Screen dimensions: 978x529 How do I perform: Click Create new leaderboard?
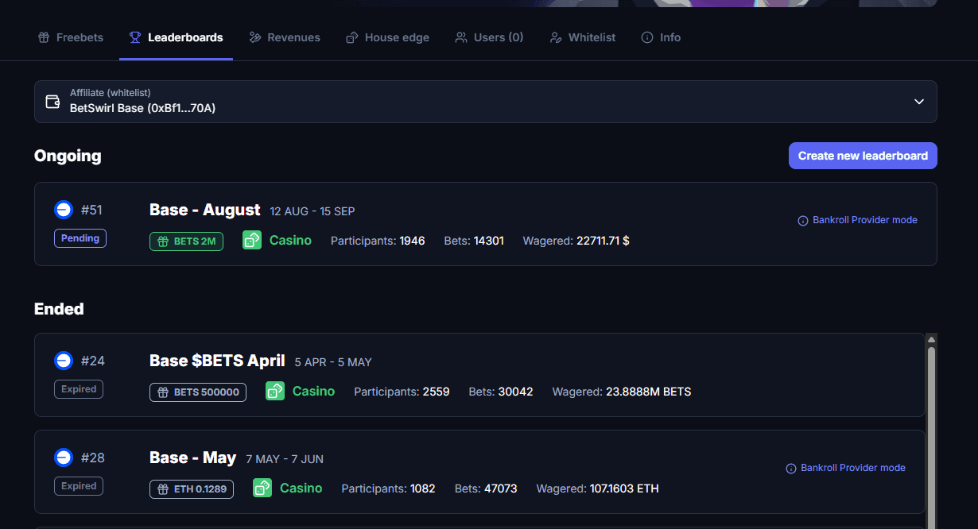pyautogui.click(x=862, y=155)
